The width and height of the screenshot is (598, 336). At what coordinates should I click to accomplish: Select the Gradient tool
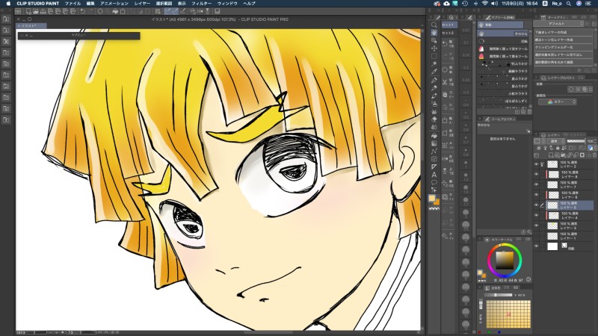pyautogui.click(x=434, y=143)
